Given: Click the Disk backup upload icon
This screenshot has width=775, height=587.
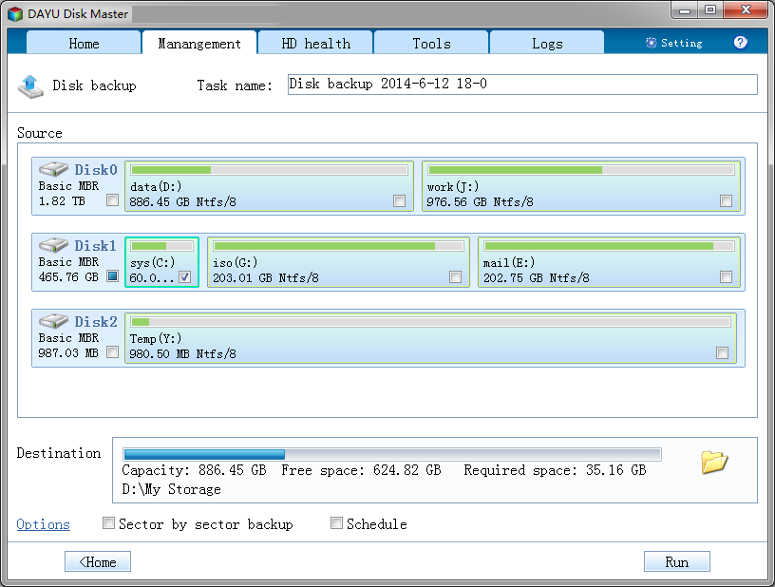Looking at the screenshot, I should point(30,86).
